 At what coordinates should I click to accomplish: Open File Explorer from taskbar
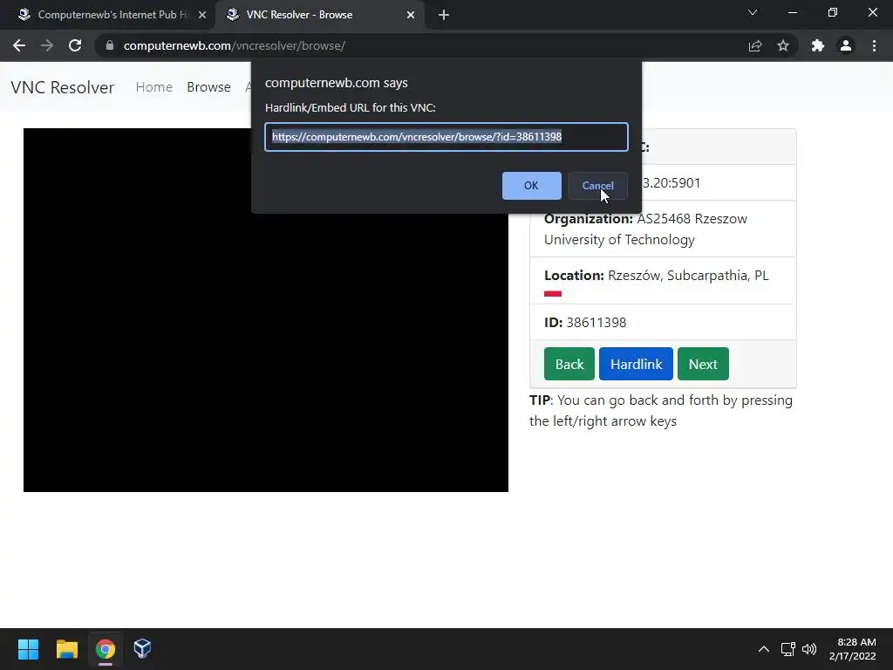click(x=66, y=649)
